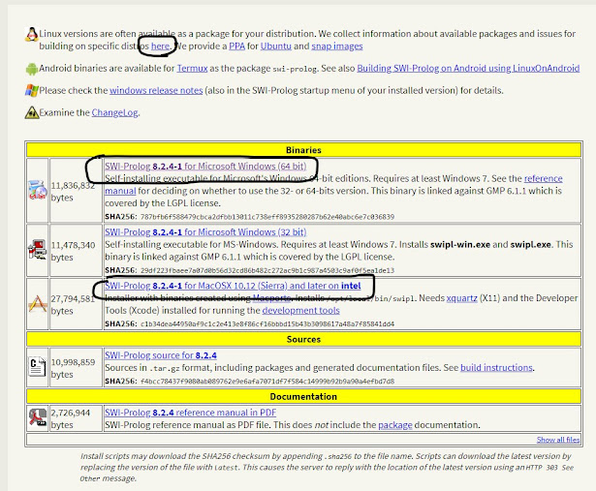Click the Linux penguin icon
This screenshot has width=596, height=491.
(31, 36)
